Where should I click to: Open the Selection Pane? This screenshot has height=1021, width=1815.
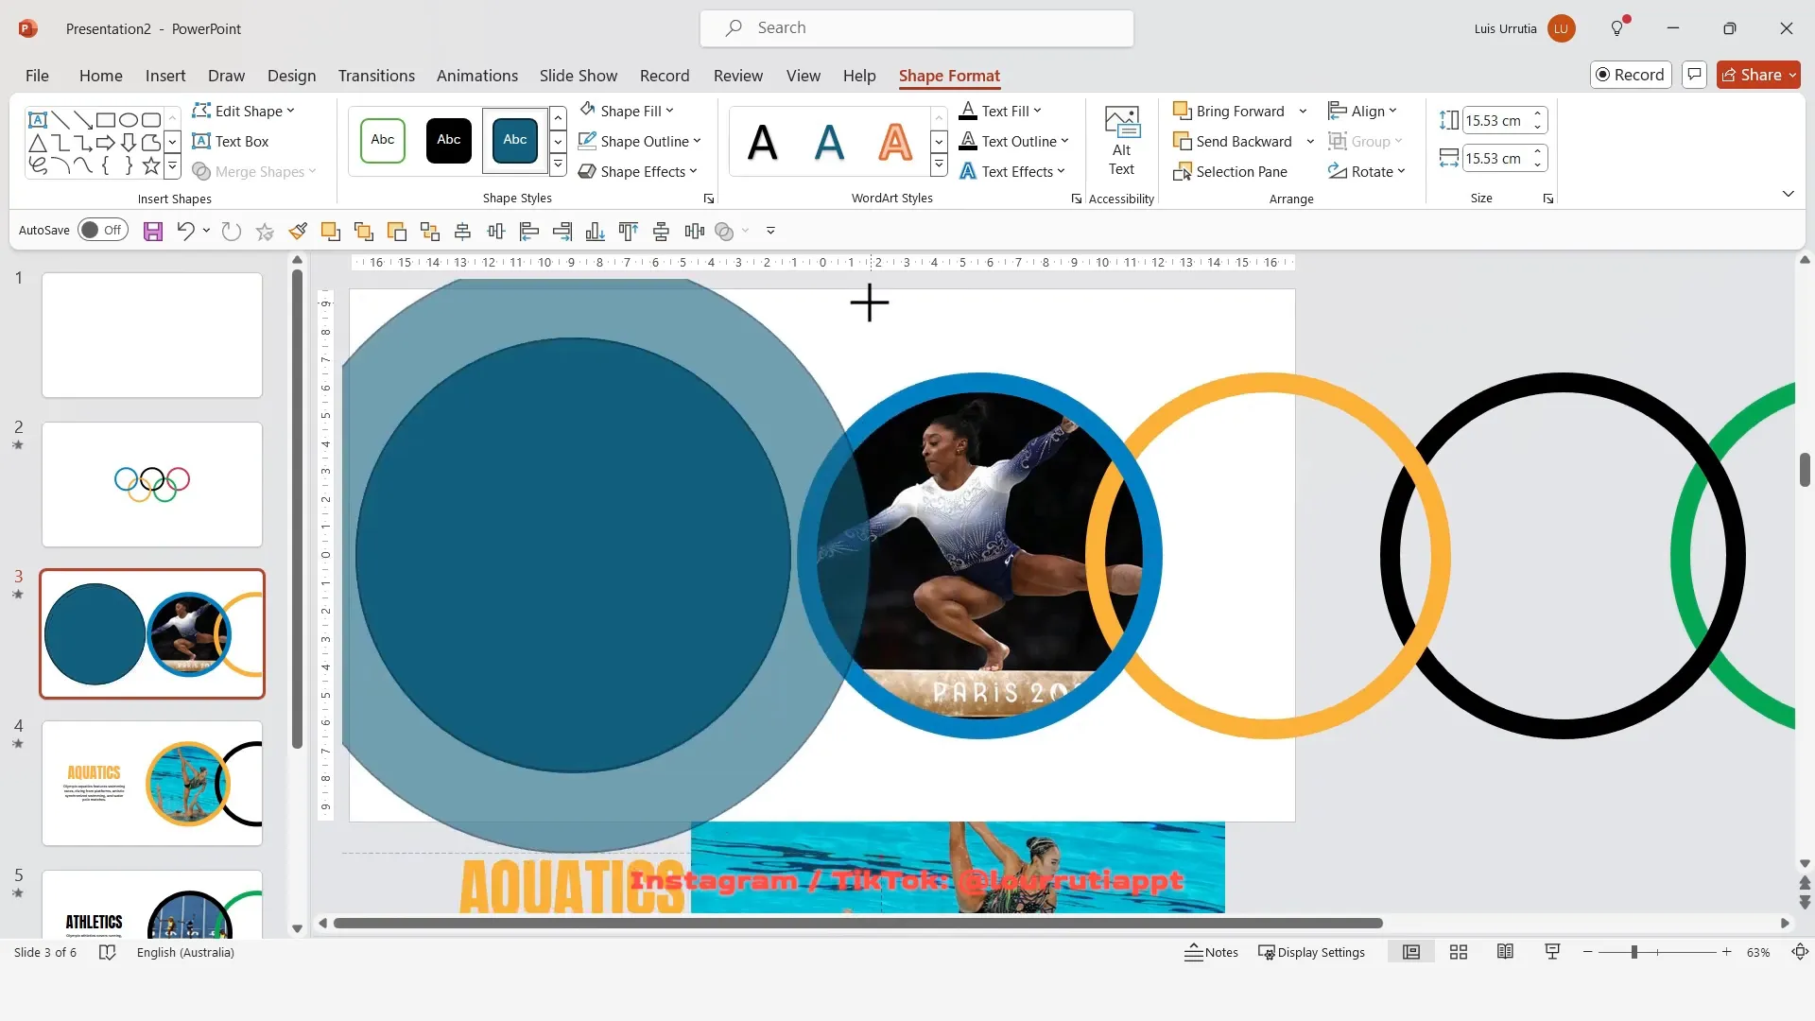[x=1230, y=171]
